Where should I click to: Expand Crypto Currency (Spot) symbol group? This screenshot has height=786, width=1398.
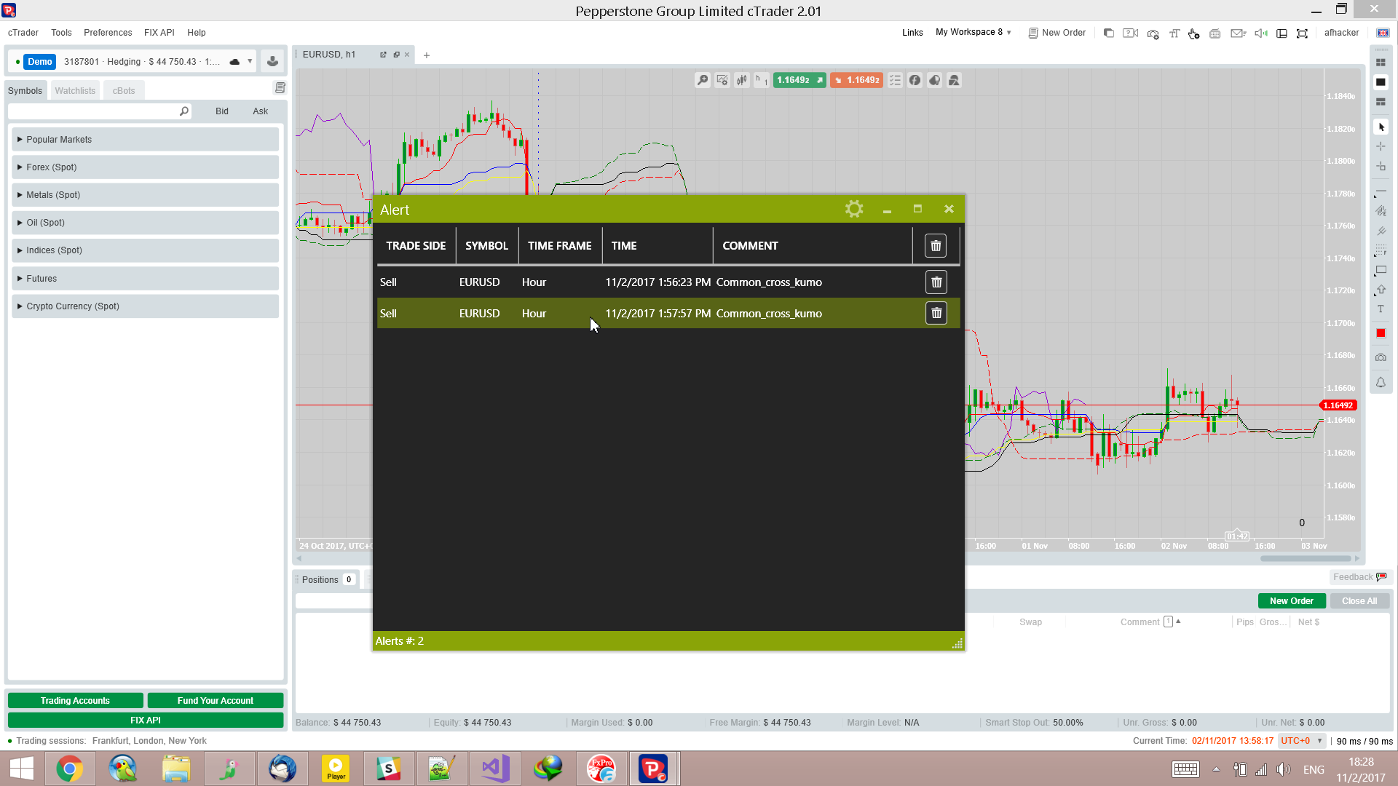[145, 306]
